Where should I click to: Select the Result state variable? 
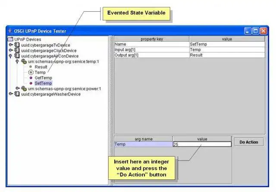pos(41,67)
